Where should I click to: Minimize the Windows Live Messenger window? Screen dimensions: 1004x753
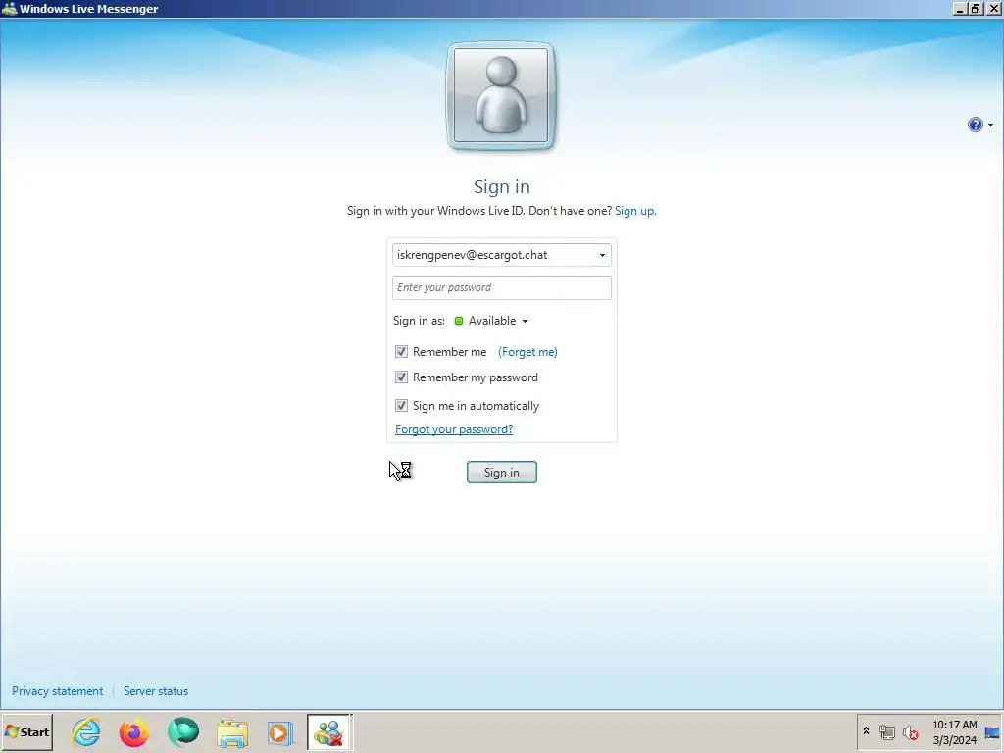coord(959,9)
